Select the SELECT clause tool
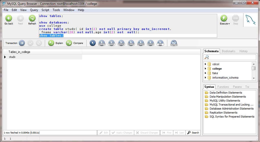Image resolution: width=260 pixels, height=142 pixels. 102,43
